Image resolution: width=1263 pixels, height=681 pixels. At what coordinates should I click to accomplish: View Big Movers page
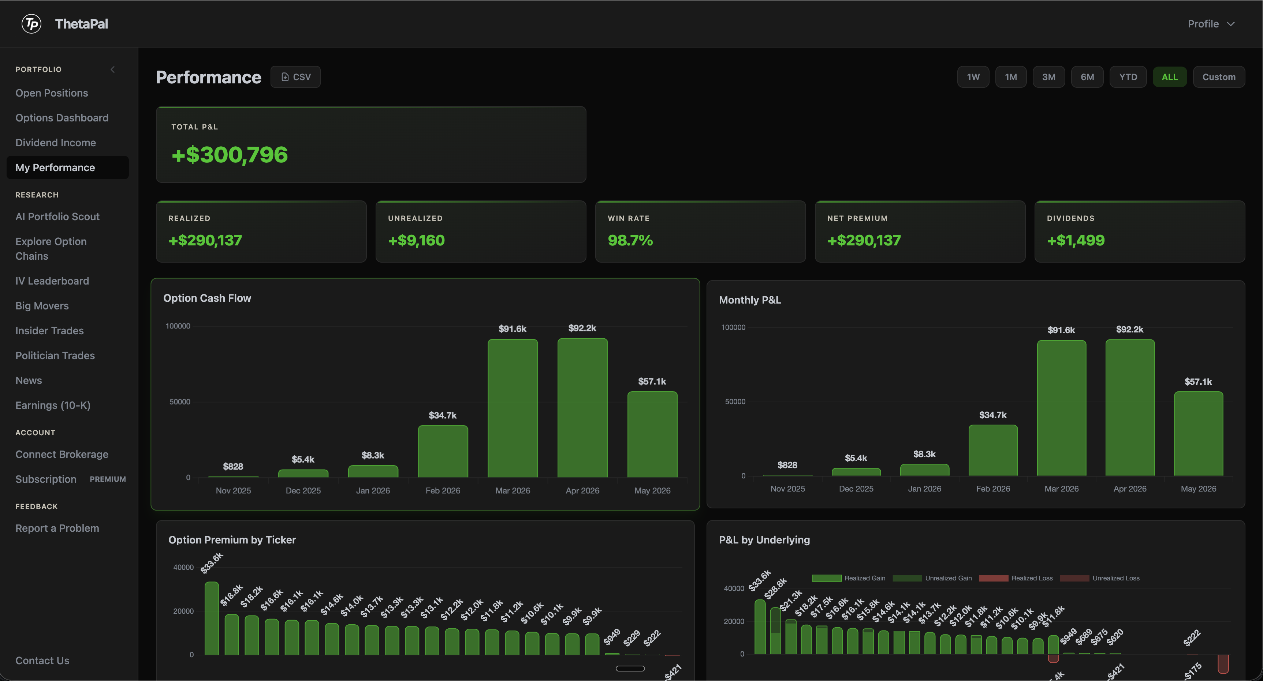pyautogui.click(x=42, y=306)
